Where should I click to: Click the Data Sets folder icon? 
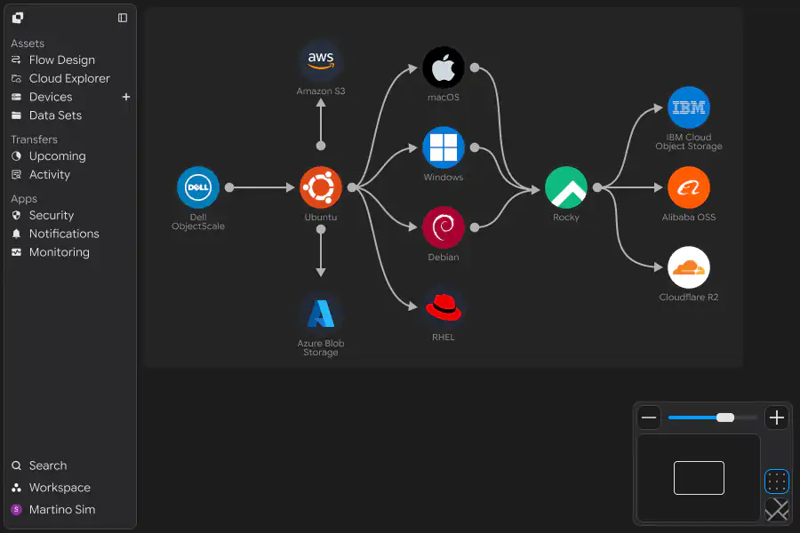16,115
